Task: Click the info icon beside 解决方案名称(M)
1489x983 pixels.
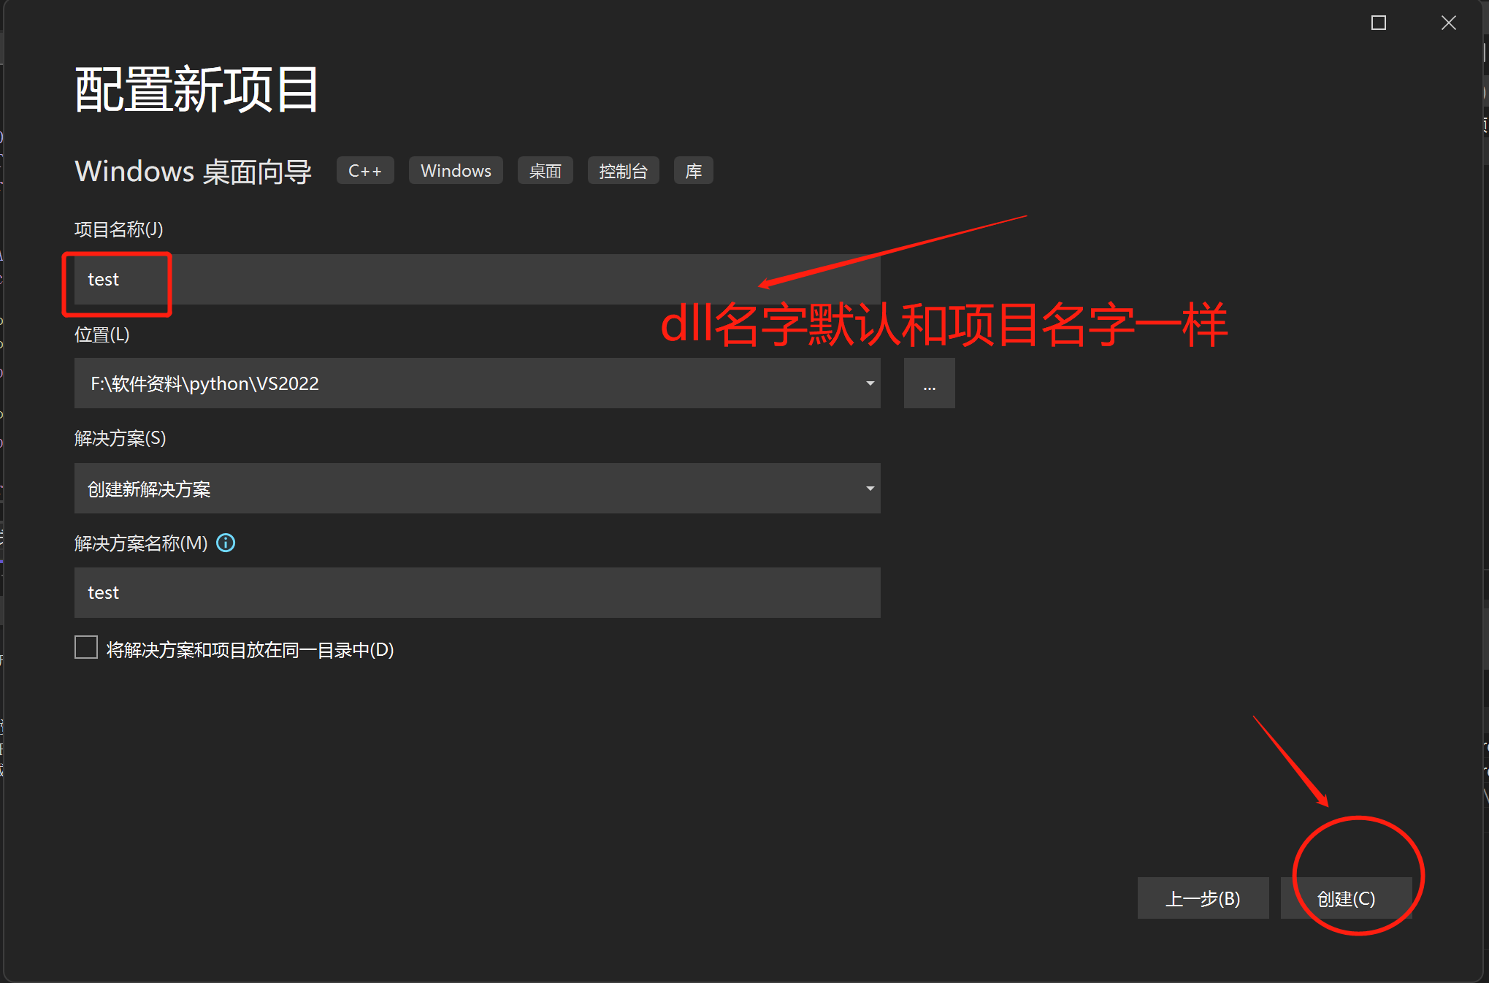Action: pos(226,543)
